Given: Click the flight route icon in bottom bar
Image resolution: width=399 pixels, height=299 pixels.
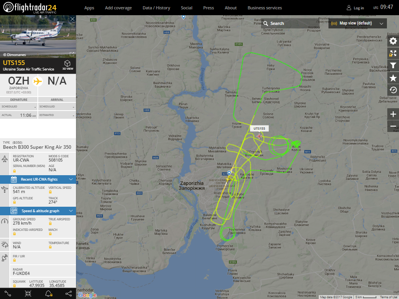Looking at the screenshot, I should point(8,294).
